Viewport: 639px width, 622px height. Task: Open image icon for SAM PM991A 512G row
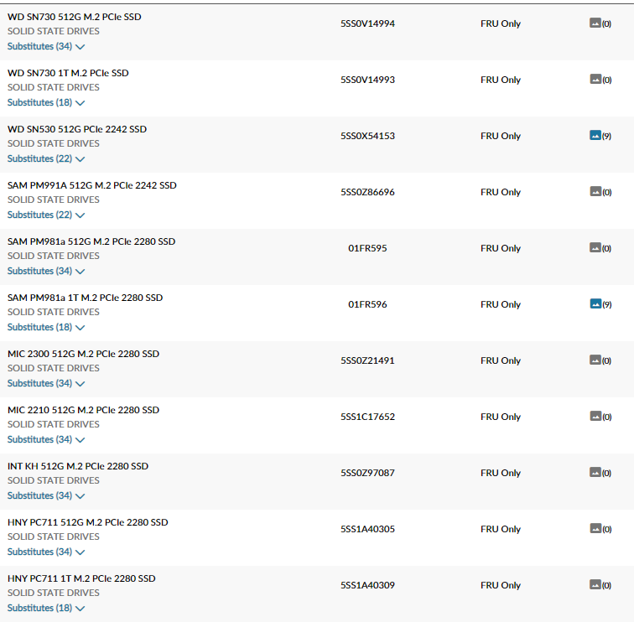pos(595,192)
